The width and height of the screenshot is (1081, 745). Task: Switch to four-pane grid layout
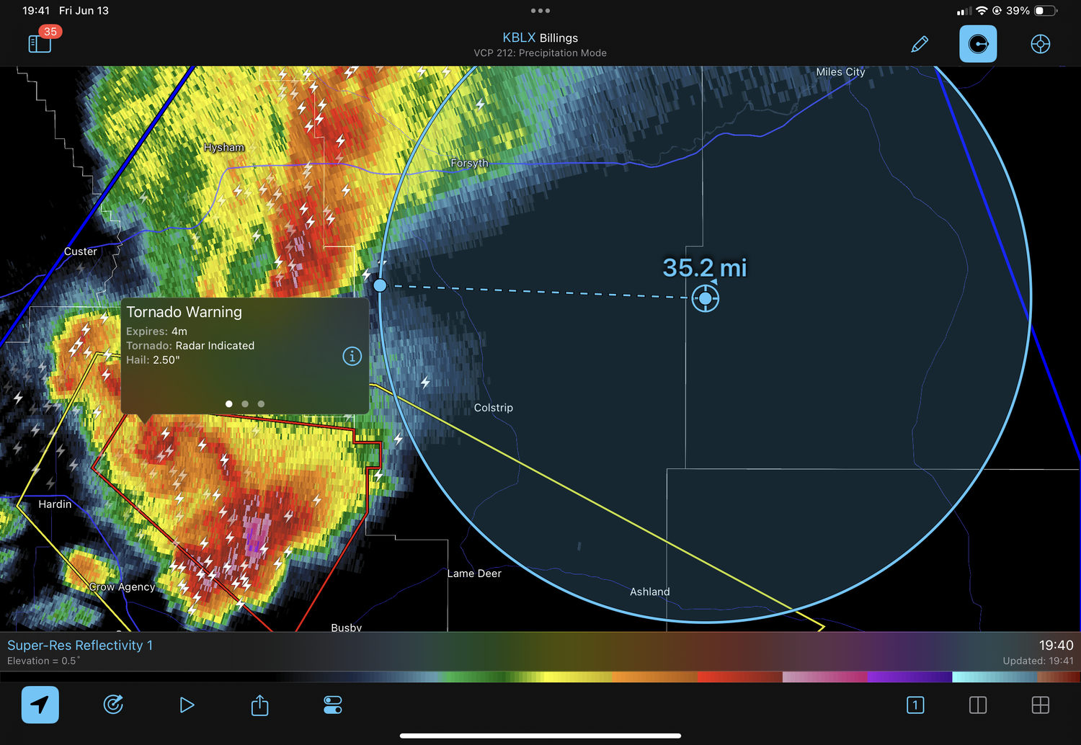[1040, 705]
